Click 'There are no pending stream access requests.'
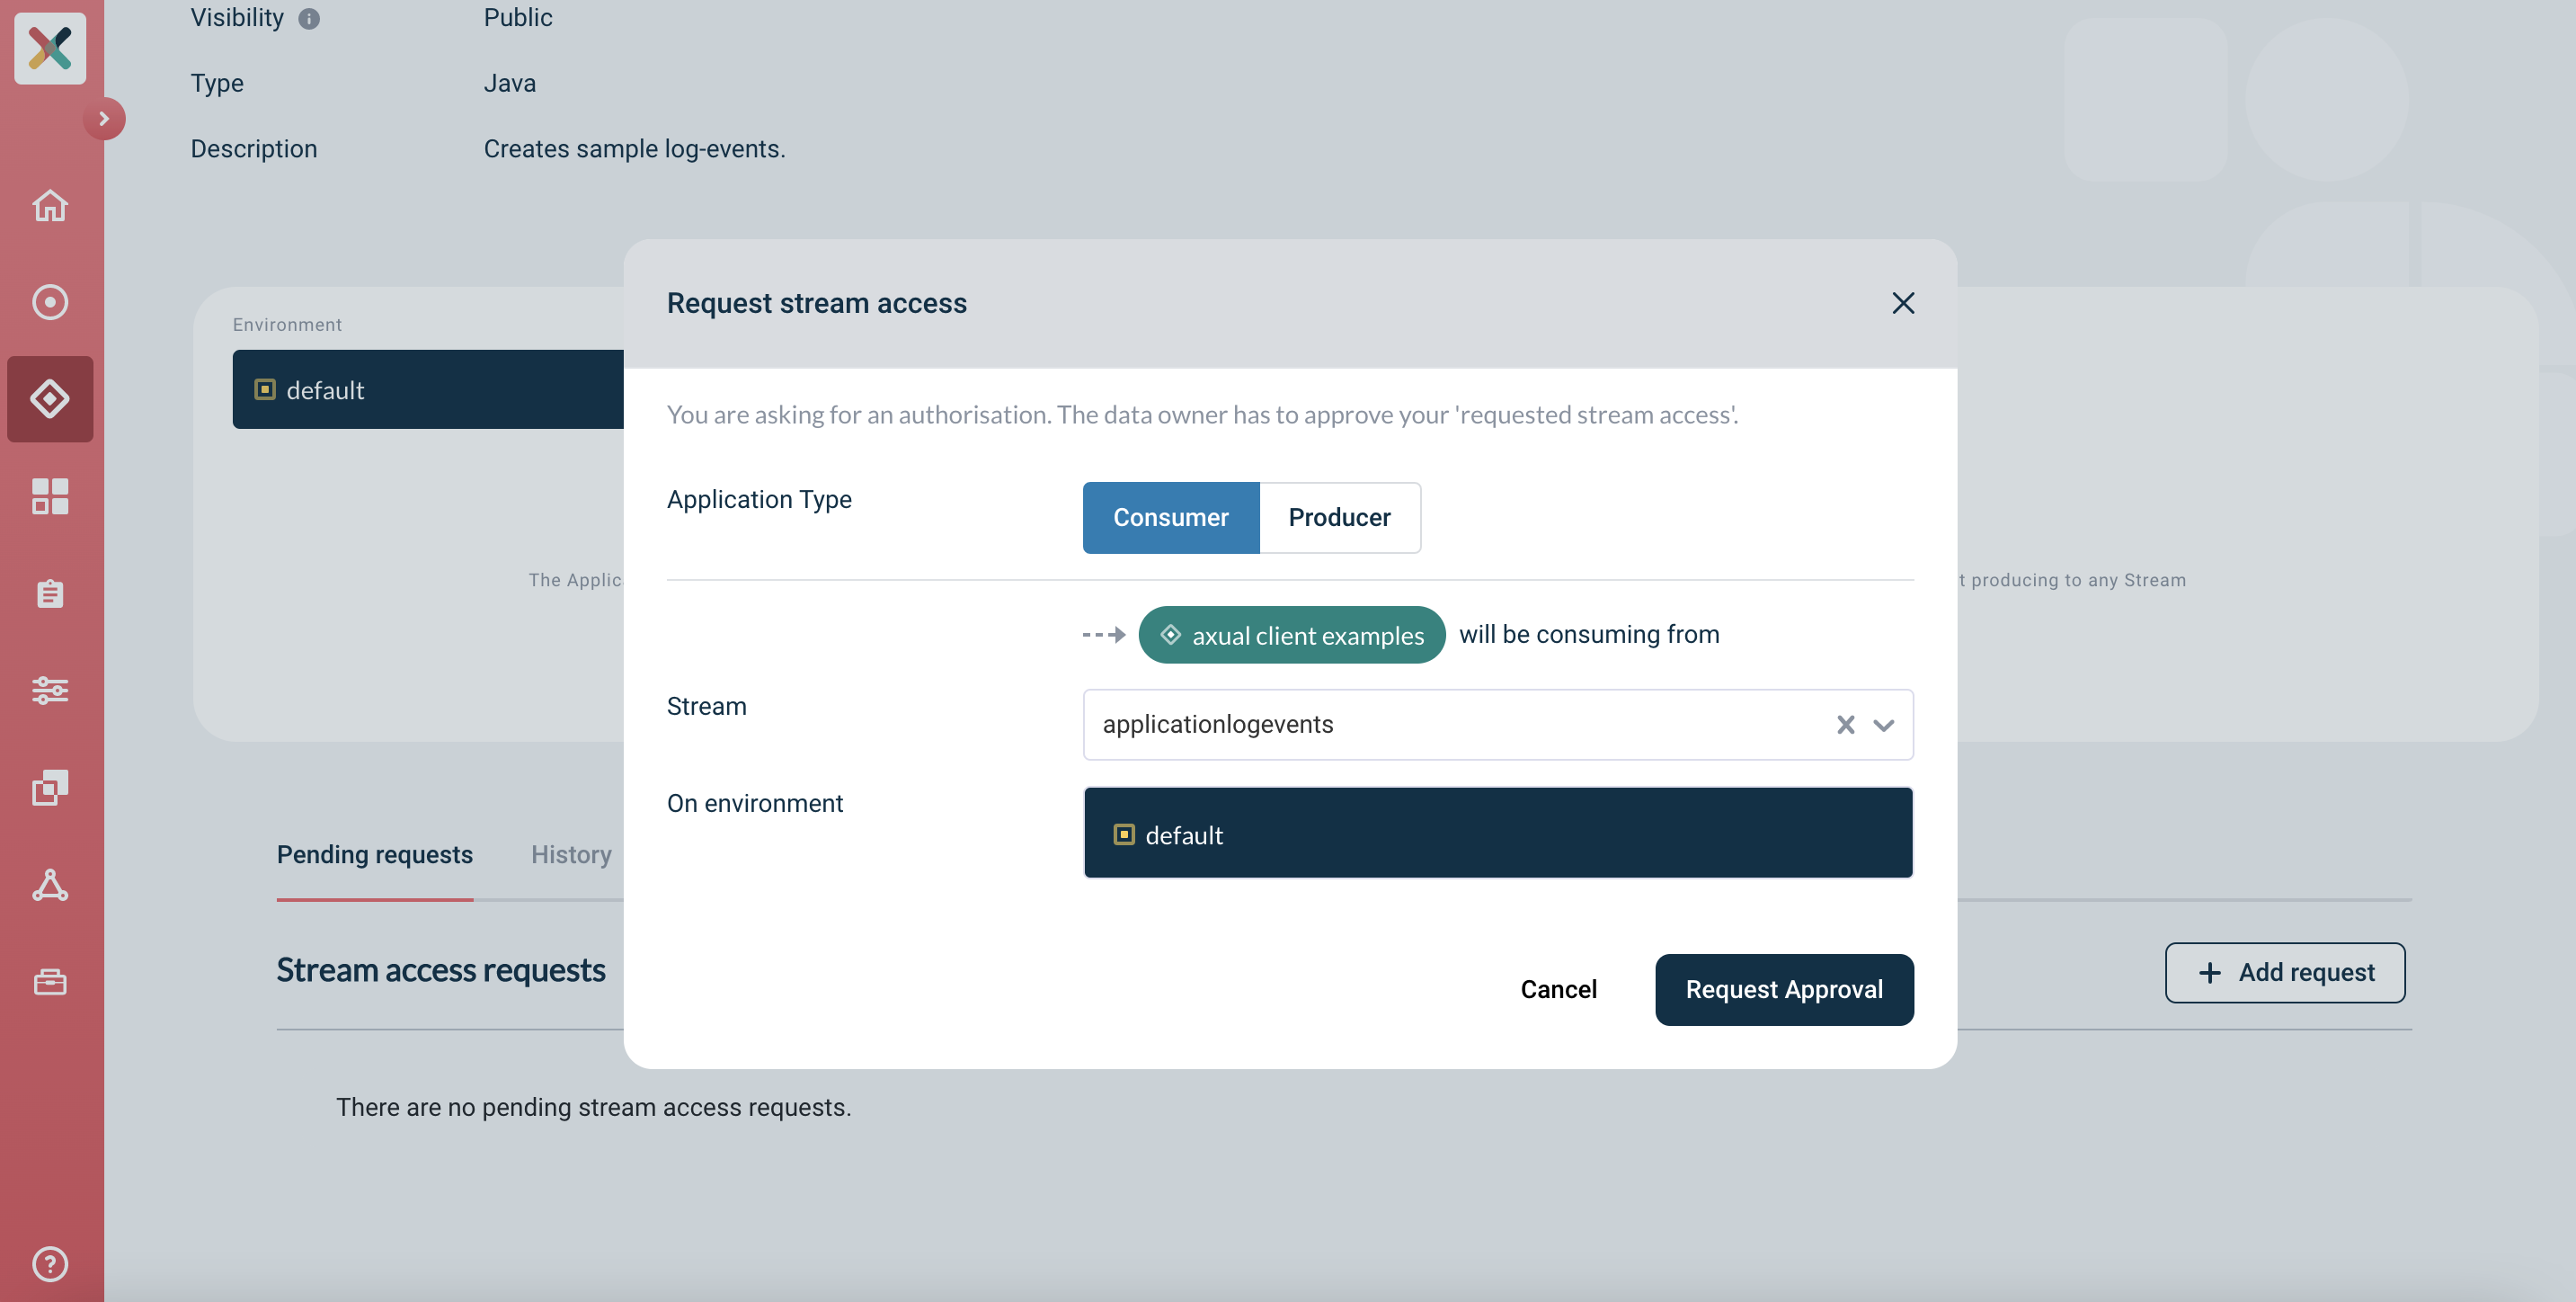This screenshot has height=1302, width=2576. (x=594, y=1107)
